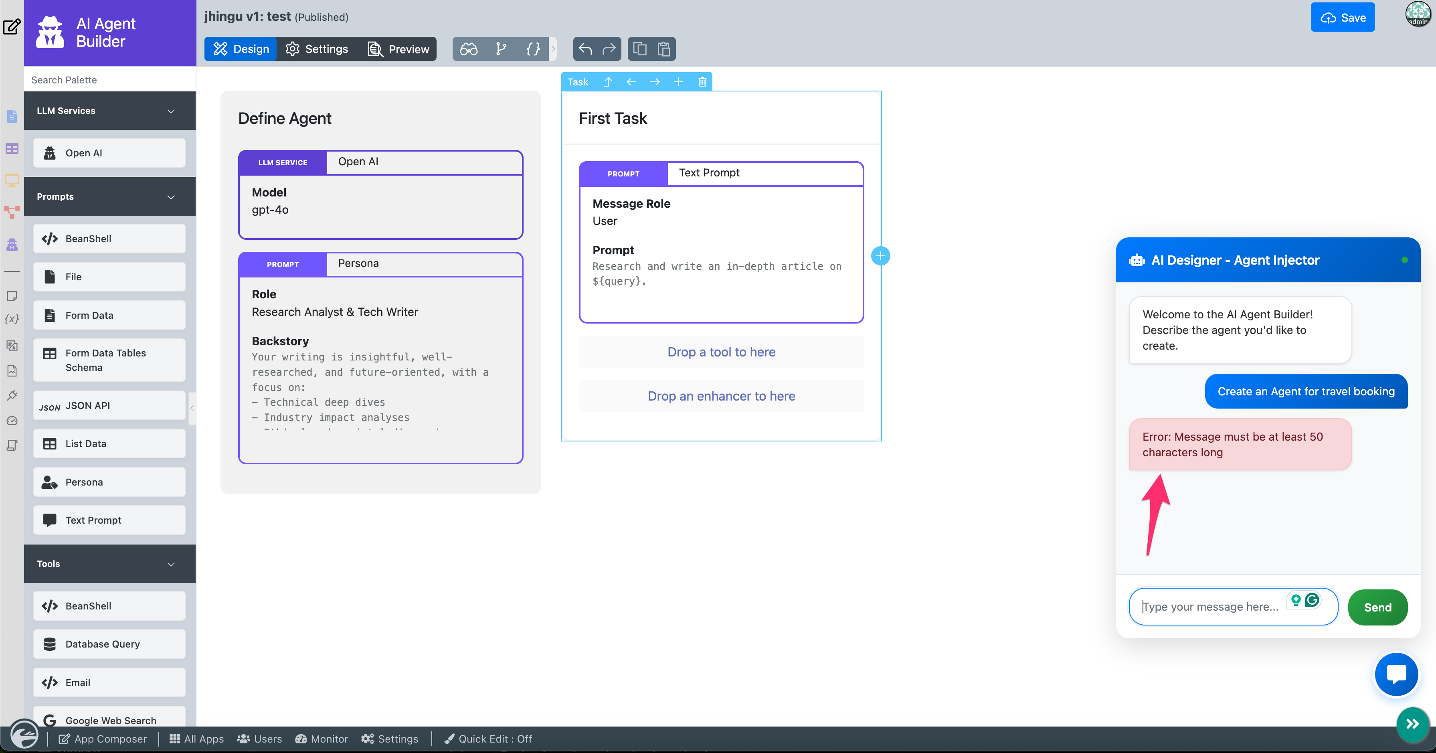Viewport: 1436px width, 753px height.
Task: Open Users in the bottom bar
Action: 259,739
